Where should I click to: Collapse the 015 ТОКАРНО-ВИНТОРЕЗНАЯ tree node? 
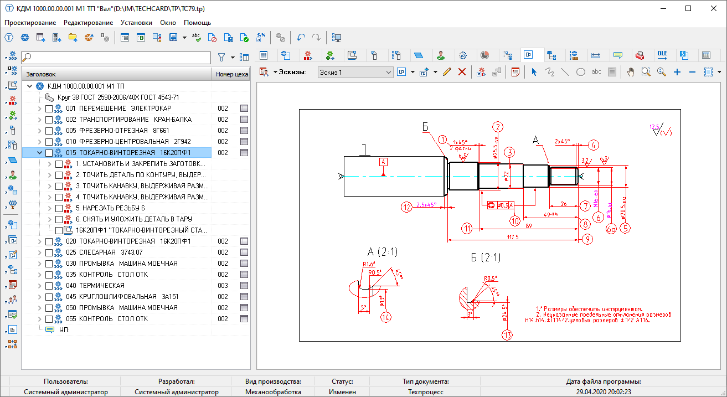coord(40,153)
